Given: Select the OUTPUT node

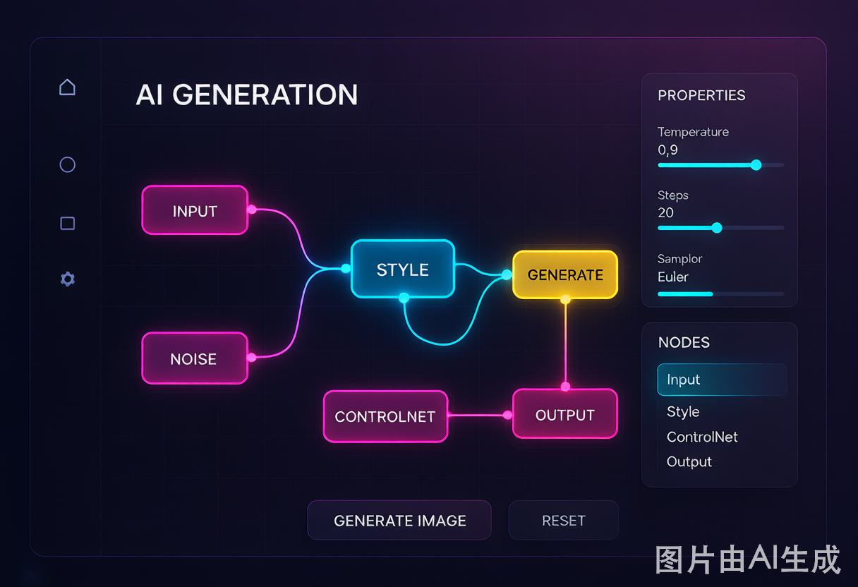Looking at the screenshot, I should click(x=565, y=414).
